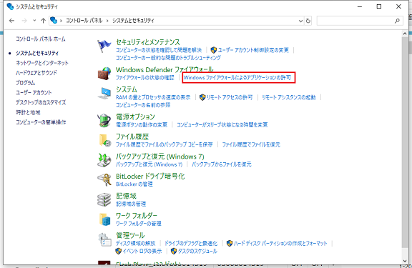The height and width of the screenshot is (268, 412).
Task: Click the 電源オプション battery icon
Action: [x=104, y=121]
